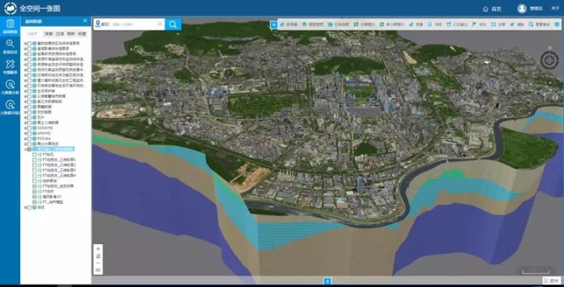Zoom in with the plus button
The width and height of the screenshot is (564, 287).
click(x=98, y=249)
